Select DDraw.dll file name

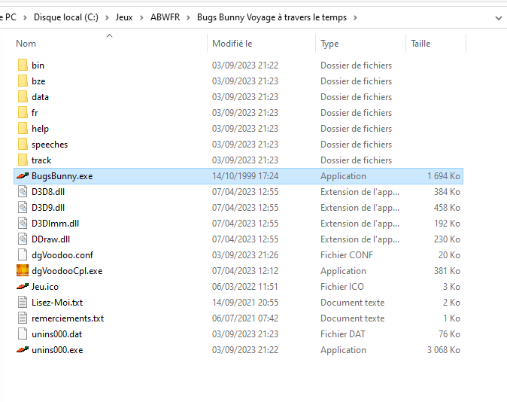click(x=50, y=239)
